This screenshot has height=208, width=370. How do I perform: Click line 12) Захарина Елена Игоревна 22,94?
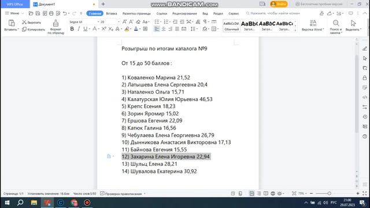click(x=166, y=157)
